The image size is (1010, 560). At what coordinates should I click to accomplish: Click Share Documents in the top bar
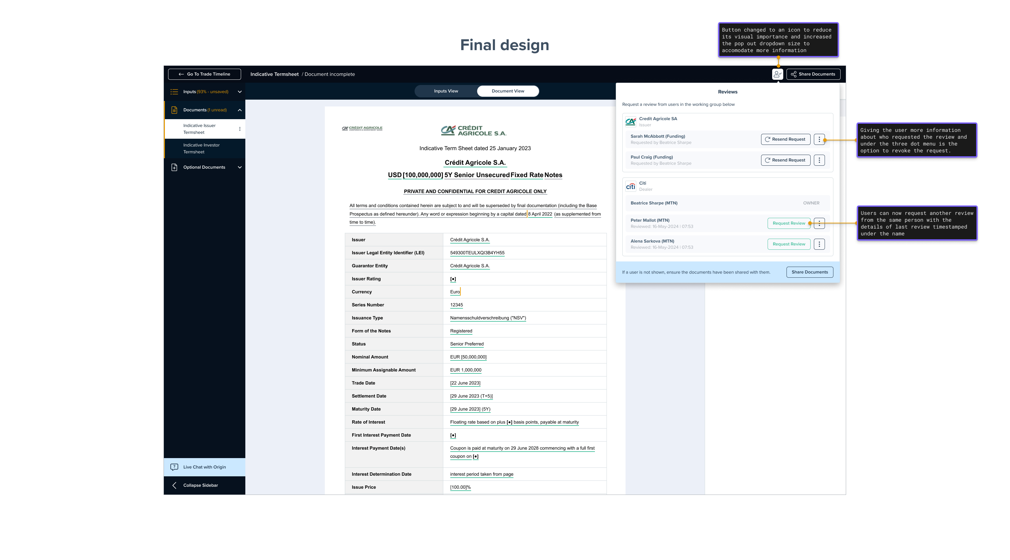813,74
